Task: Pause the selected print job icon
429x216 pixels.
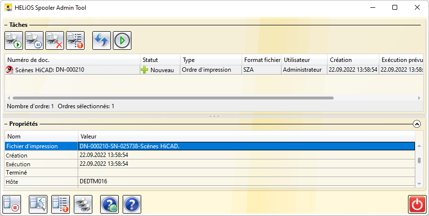Action: pyautogui.click(x=34, y=40)
